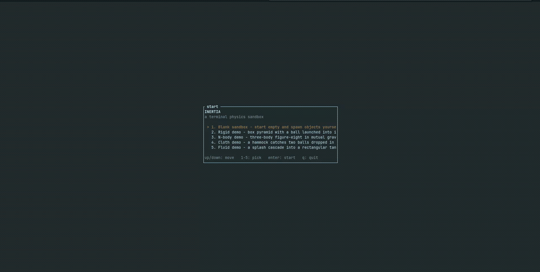This screenshot has height=272, width=540.
Task: Click the '>' selection cursor marker
Action: tap(208, 127)
